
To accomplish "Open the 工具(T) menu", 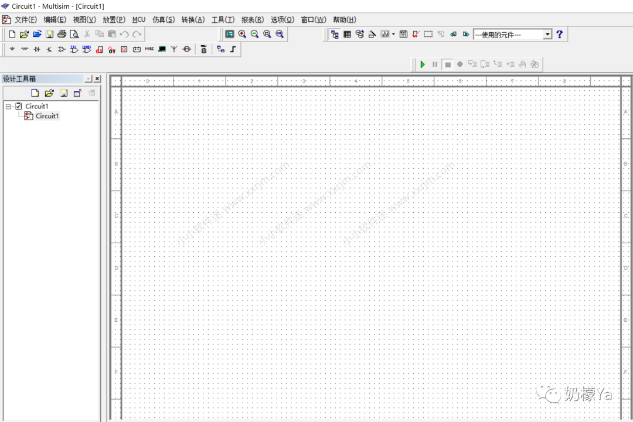I will click(x=223, y=19).
